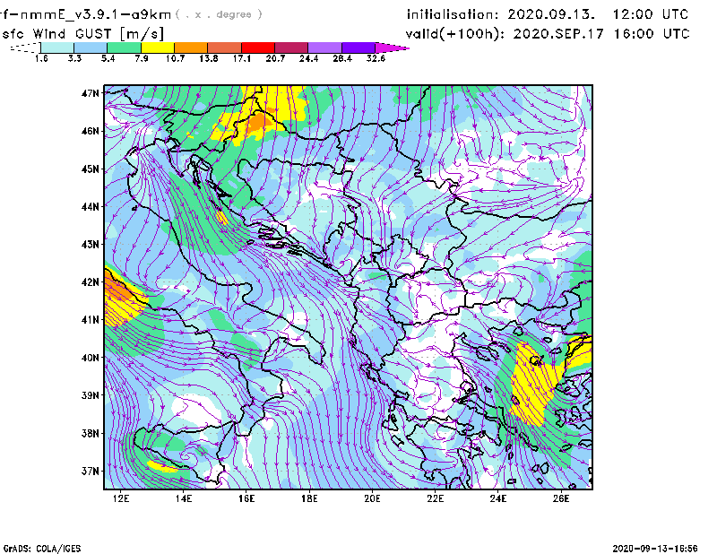Viewport: 717px width, 554px height.
Task: Click the 46N latitude label
Action: 91,131
